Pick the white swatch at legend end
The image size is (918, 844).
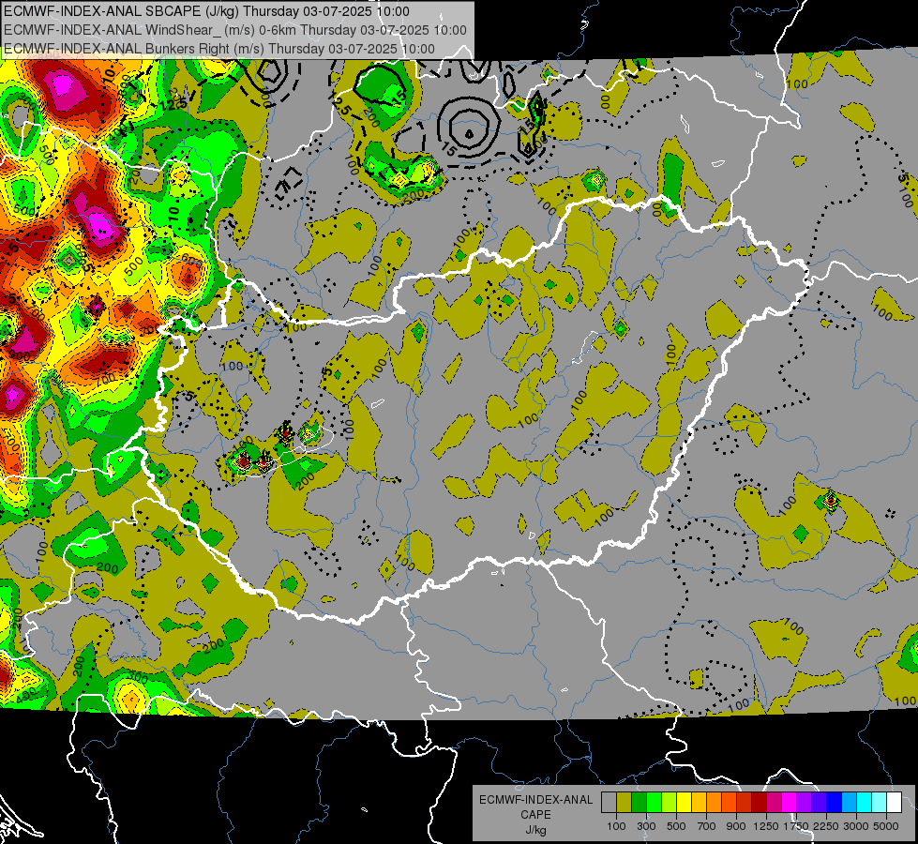(x=895, y=802)
